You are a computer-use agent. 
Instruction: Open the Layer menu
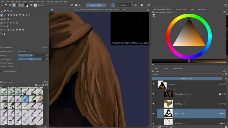pos(25,2)
